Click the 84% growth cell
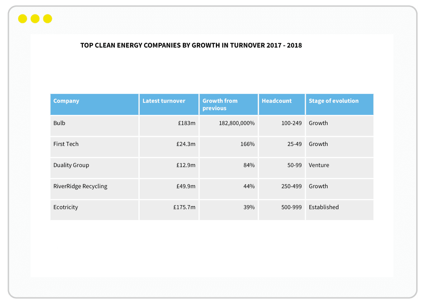Image resolution: width=423 pixels, height=304 pixels. [229, 168]
